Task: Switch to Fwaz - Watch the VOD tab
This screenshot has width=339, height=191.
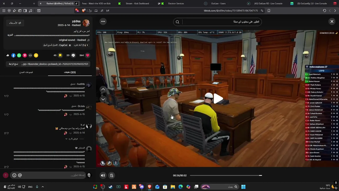Action: tap(96, 3)
